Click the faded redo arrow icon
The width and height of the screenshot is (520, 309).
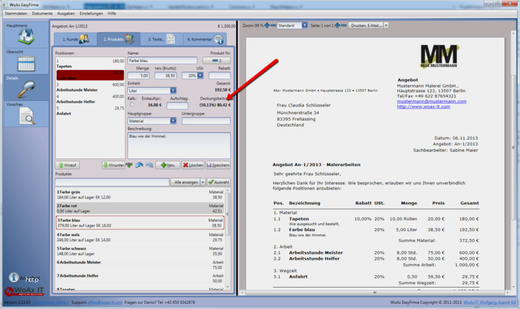149,165
